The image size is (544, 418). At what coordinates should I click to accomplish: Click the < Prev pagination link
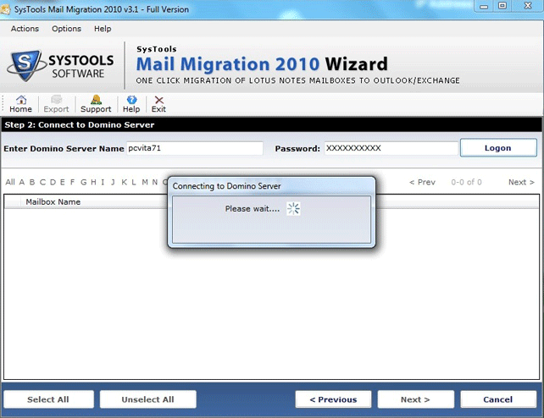[422, 182]
